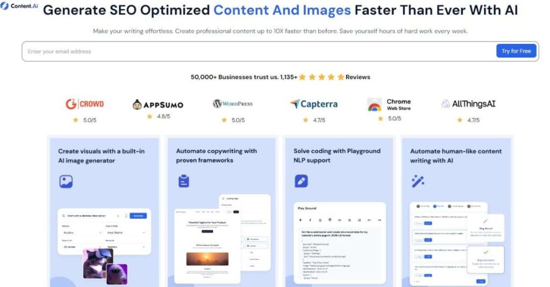Click redo arrow in Play Ground toolbar
The height and width of the screenshot is (287, 550).
point(379,220)
